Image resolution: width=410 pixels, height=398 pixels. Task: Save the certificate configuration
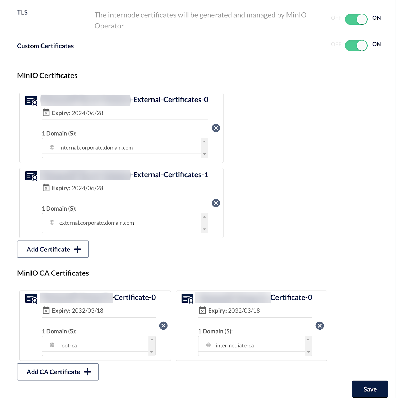[x=370, y=389]
